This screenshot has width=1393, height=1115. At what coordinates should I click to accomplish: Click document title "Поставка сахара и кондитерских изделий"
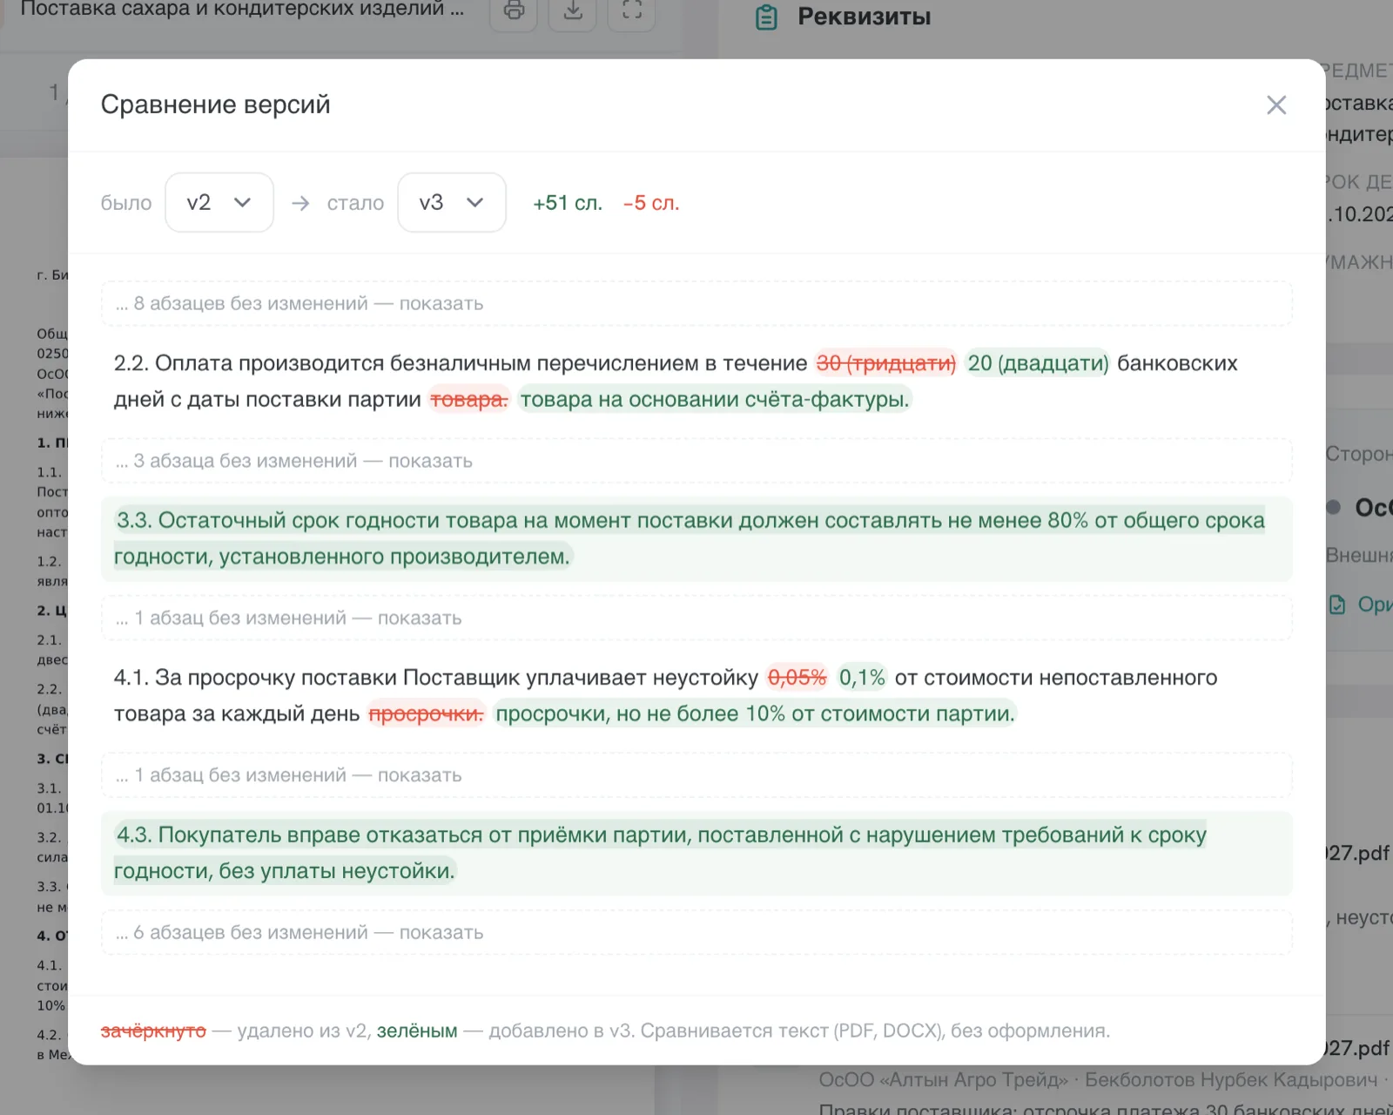(242, 10)
